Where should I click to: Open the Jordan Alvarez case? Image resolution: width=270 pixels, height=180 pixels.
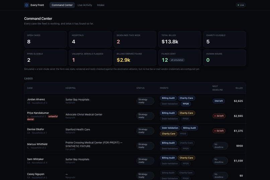(135, 101)
